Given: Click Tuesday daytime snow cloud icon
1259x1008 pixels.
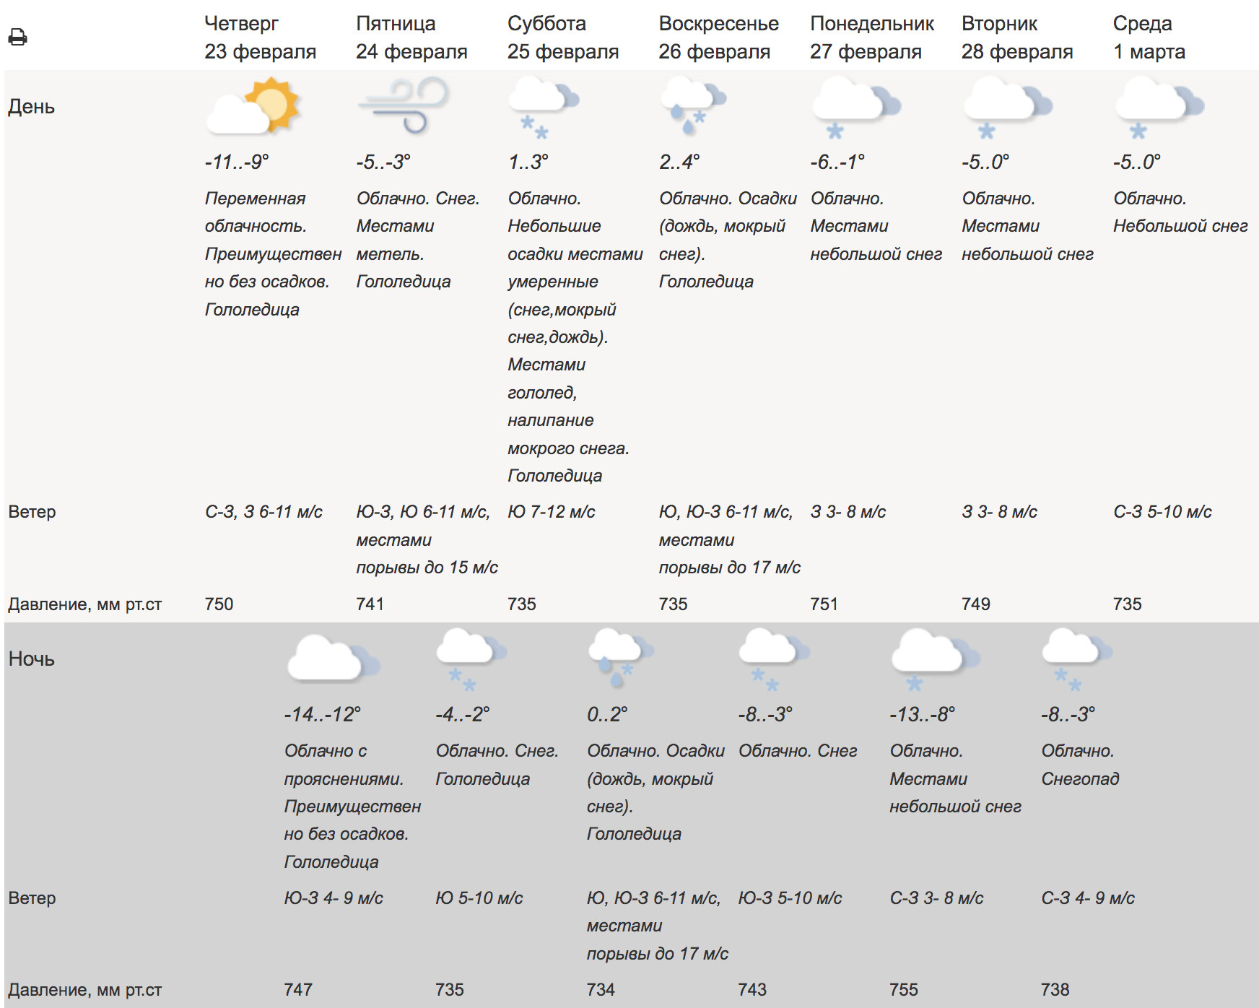Looking at the screenshot, I should click(x=1008, y=108).
